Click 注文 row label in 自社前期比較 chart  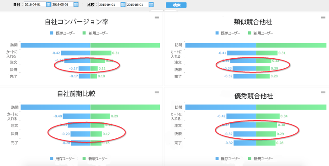(x=15, y=126)
